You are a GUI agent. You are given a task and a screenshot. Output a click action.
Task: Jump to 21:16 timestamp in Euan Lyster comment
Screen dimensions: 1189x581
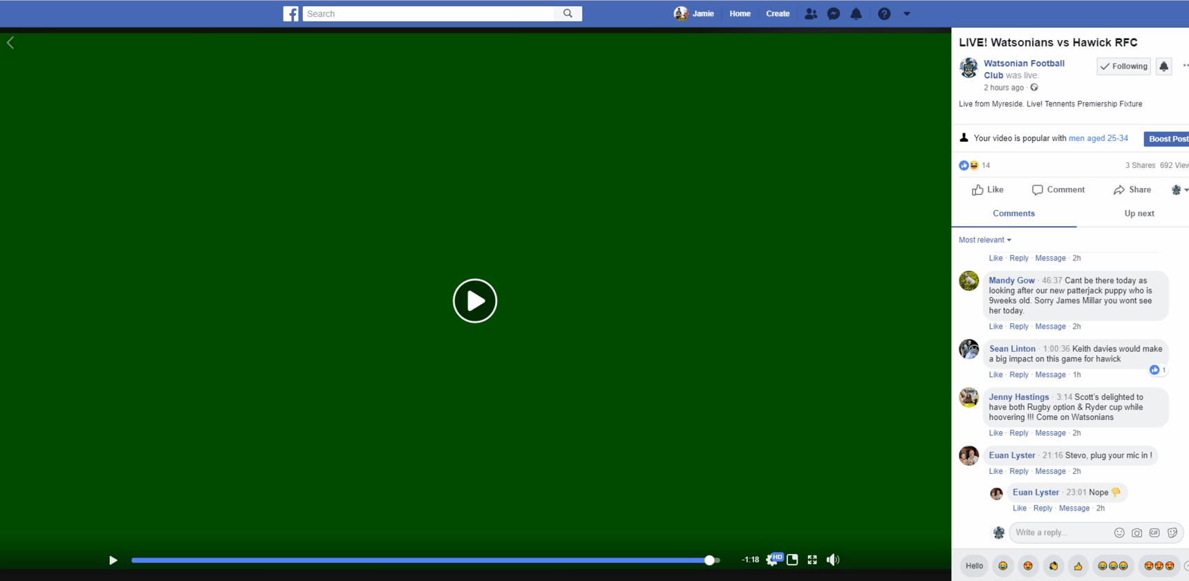pos(1052,455)
